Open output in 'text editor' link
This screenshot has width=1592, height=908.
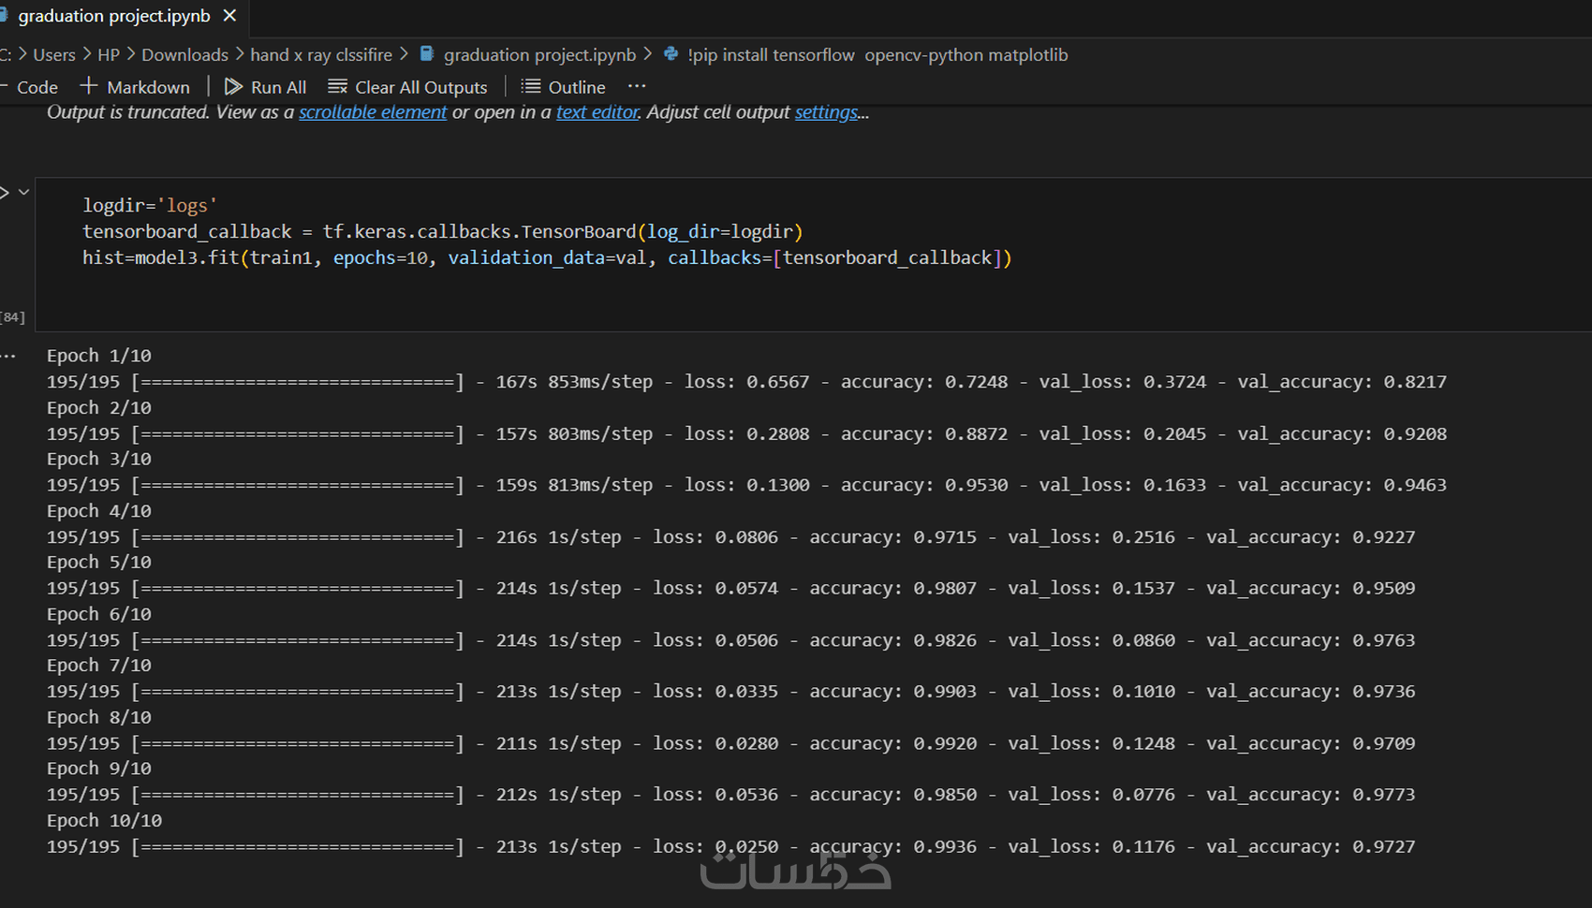[597, 112]
